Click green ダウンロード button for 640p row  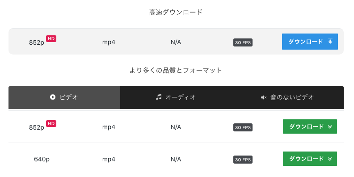point(310,159)
